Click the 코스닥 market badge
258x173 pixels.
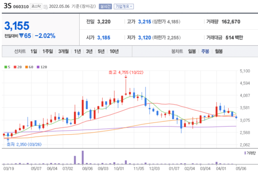(36, 6)
